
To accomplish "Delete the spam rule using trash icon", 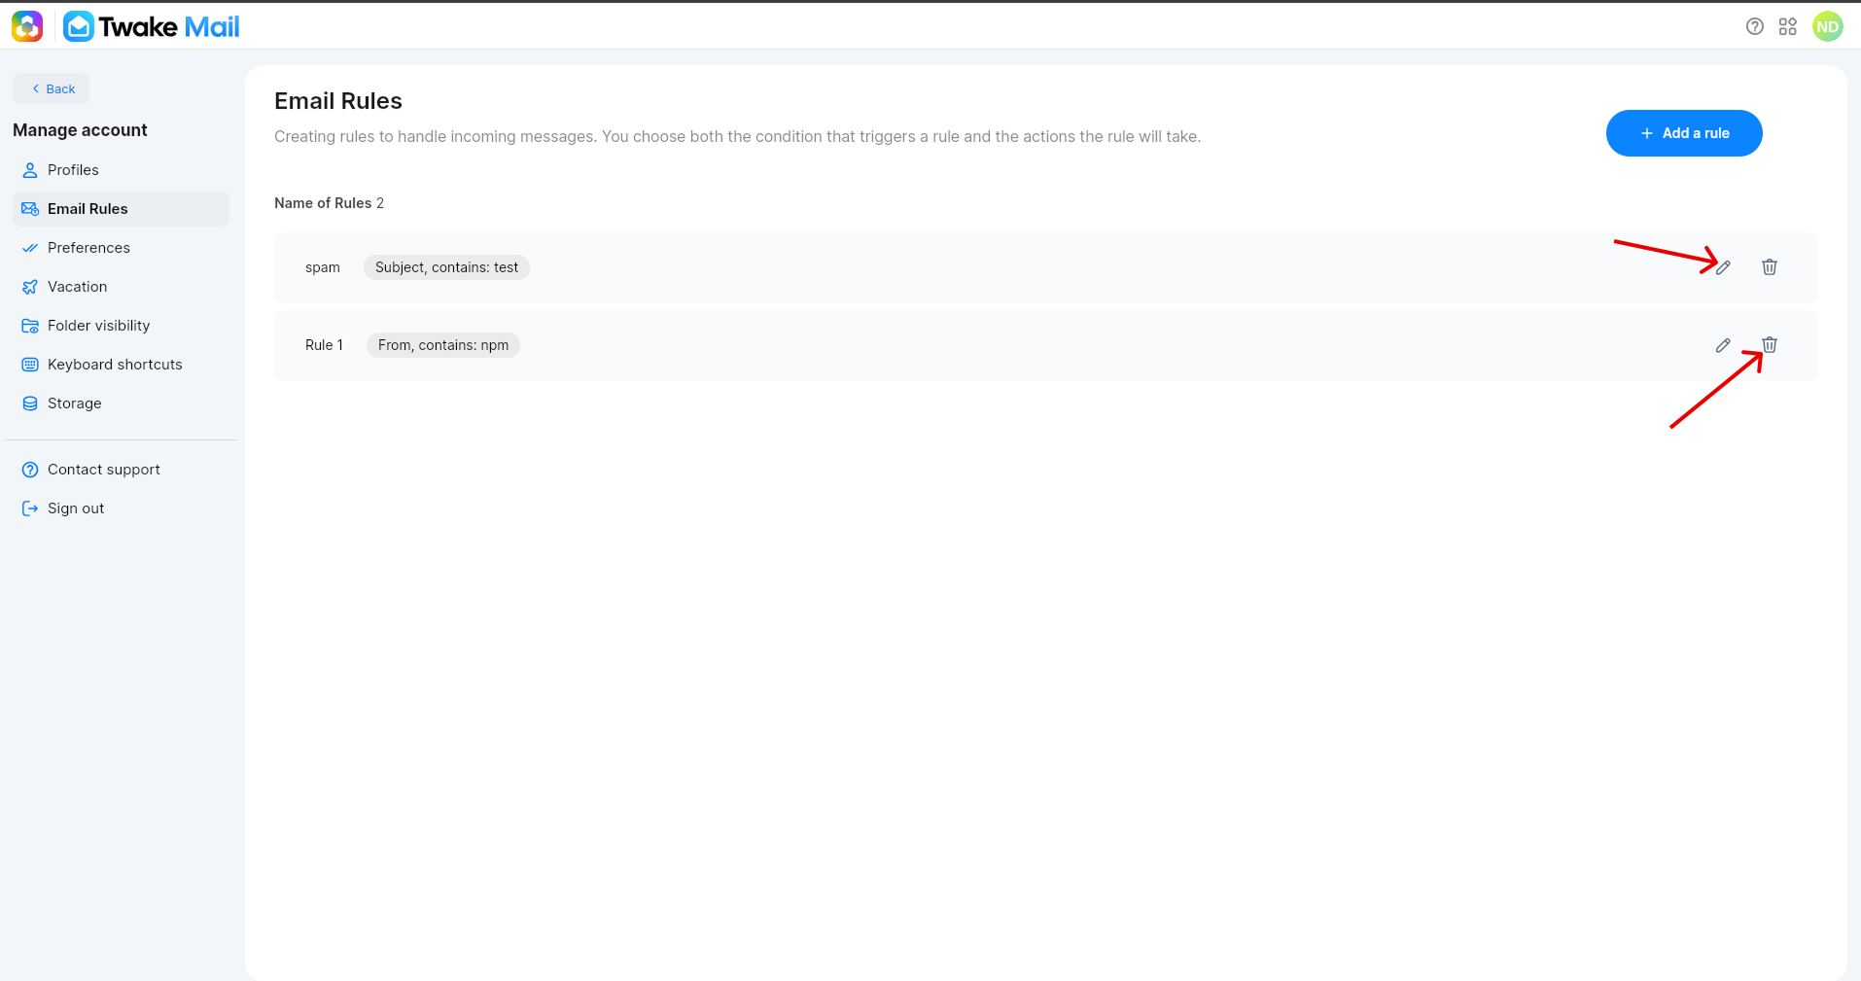I will [x=1770, y=266].
